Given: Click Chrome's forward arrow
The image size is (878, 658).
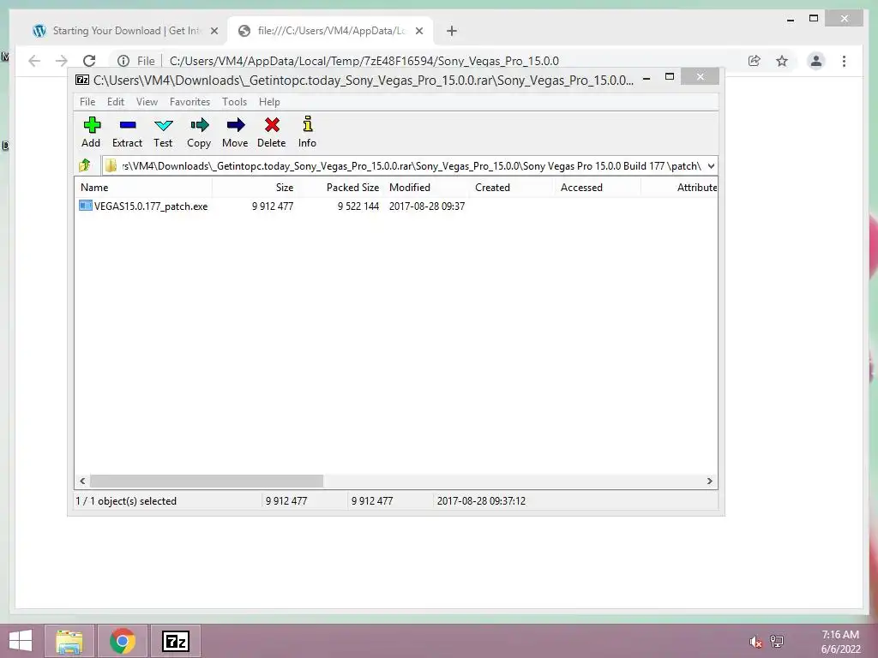Looking at the screenshot, I should click(62, 61).
